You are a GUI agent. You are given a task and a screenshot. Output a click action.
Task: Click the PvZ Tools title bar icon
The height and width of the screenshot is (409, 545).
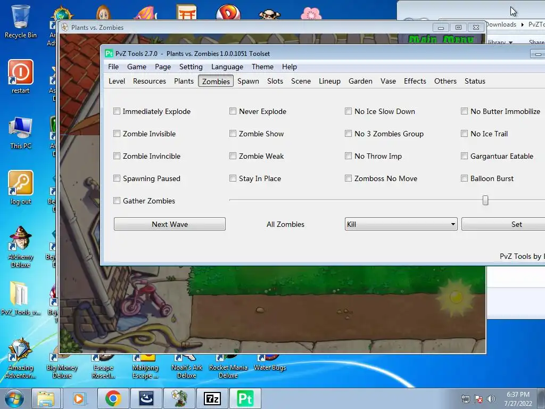[x=109, y=53]
